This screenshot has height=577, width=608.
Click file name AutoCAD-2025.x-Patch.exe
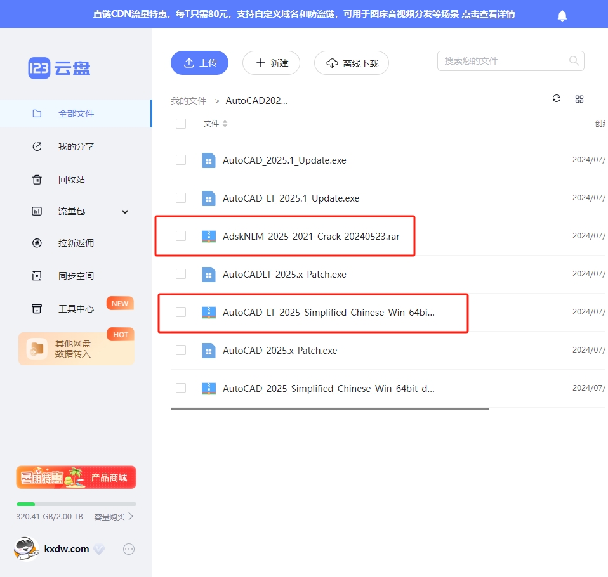[280, 350]
